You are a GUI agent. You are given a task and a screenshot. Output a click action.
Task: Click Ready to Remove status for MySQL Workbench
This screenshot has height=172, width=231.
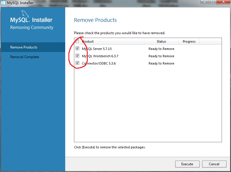pos(161,56)
